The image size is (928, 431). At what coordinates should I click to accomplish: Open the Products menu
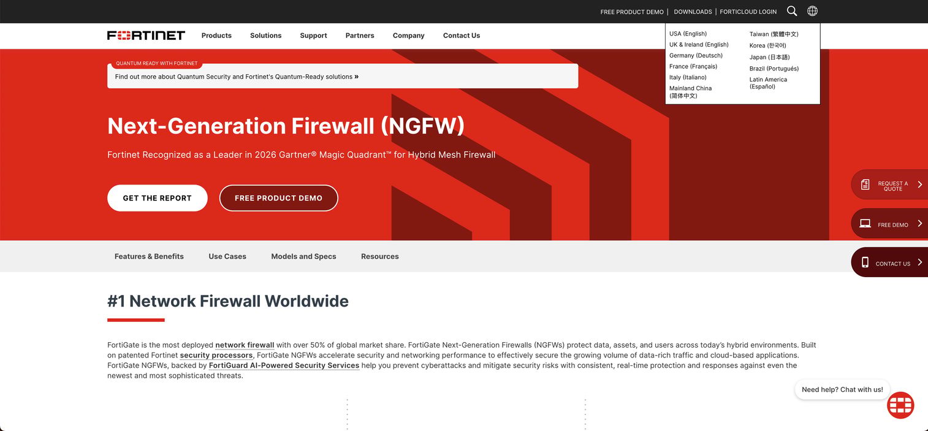(216, 36)
